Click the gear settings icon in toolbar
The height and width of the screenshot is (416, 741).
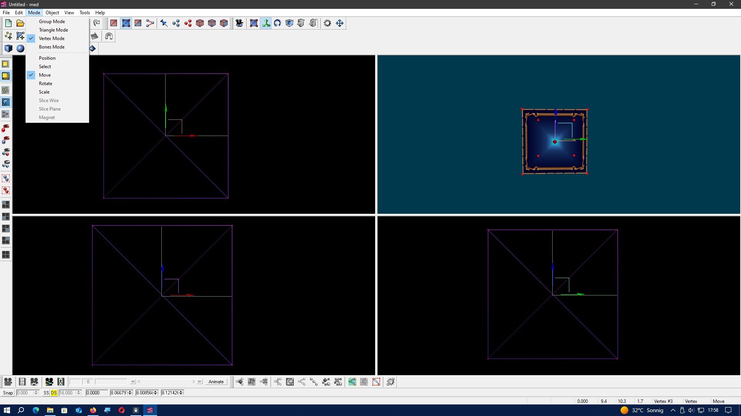tap(327, 23)
